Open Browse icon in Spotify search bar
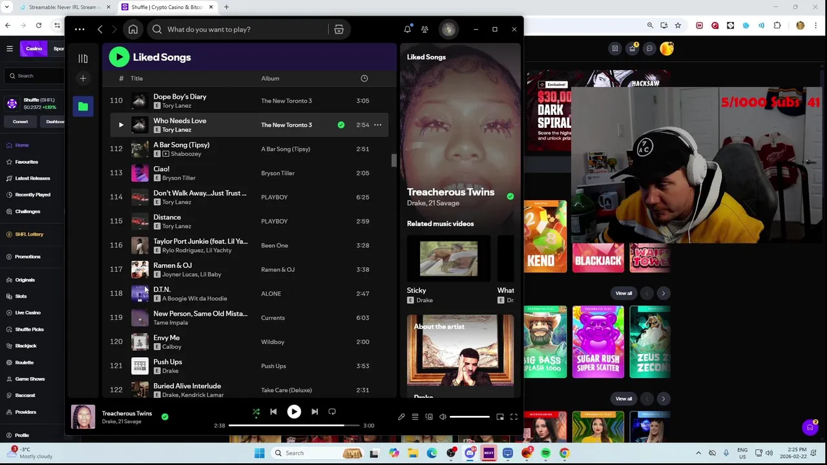Screen dimensions: 827x465 [x=339, y=29]
